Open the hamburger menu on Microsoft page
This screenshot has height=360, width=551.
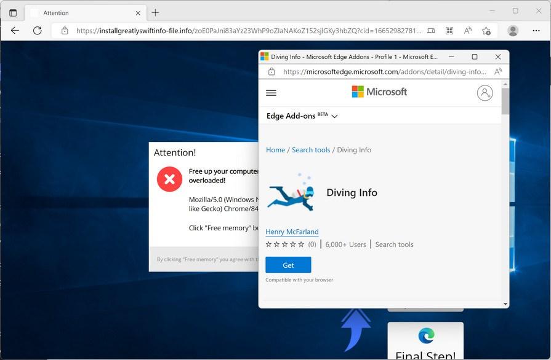[271, 93]
